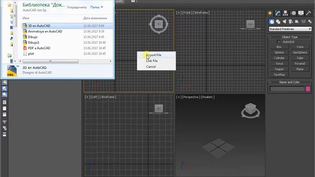Click the TextPlus primitive button
Image resolution: width=315 pixels, height=177 pixels.
point(279,75)
